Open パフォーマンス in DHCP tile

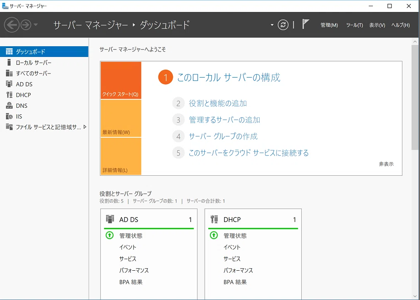point(238,270)
